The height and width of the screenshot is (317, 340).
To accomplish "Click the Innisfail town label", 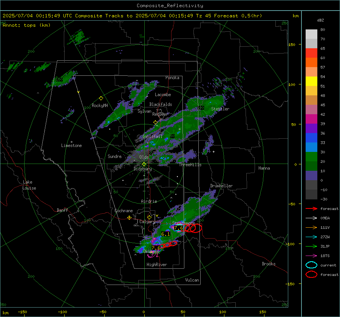I will point(152,136).
